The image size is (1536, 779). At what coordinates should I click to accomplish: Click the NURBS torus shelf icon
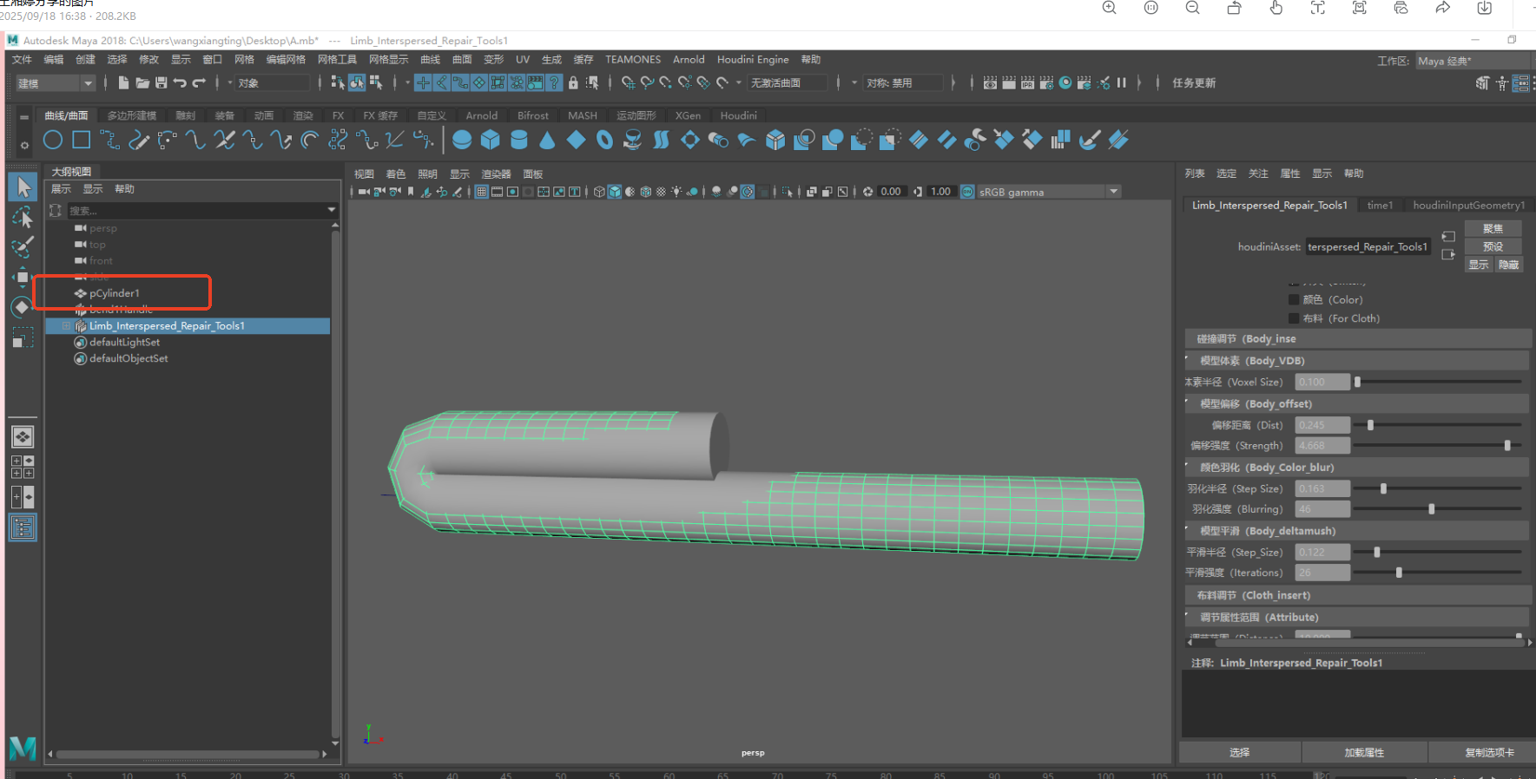pyautogui.click(x=605, y=140)
